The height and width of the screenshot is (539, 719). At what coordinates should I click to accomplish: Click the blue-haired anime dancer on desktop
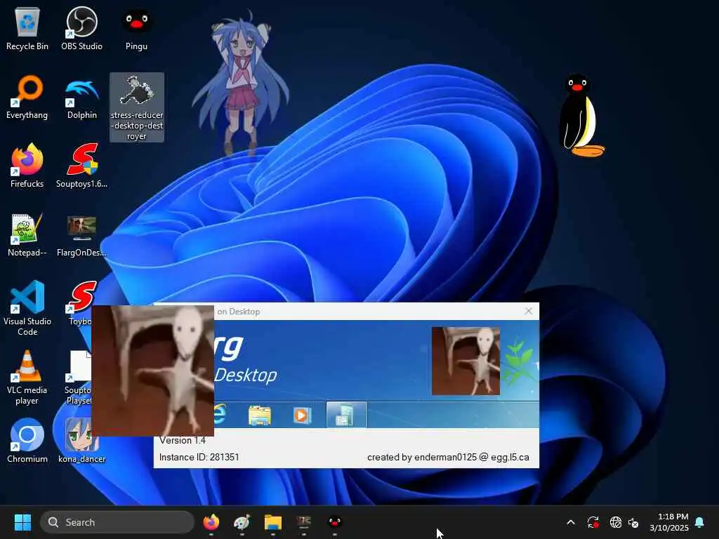[240, 85]
